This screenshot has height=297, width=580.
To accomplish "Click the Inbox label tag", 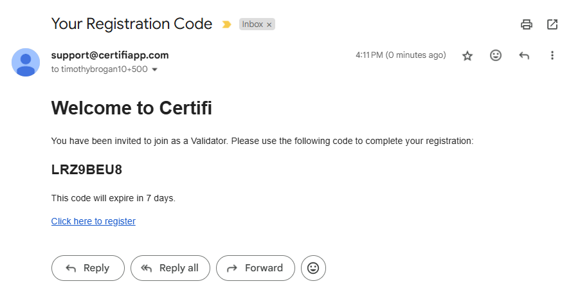I will (252, 24).
